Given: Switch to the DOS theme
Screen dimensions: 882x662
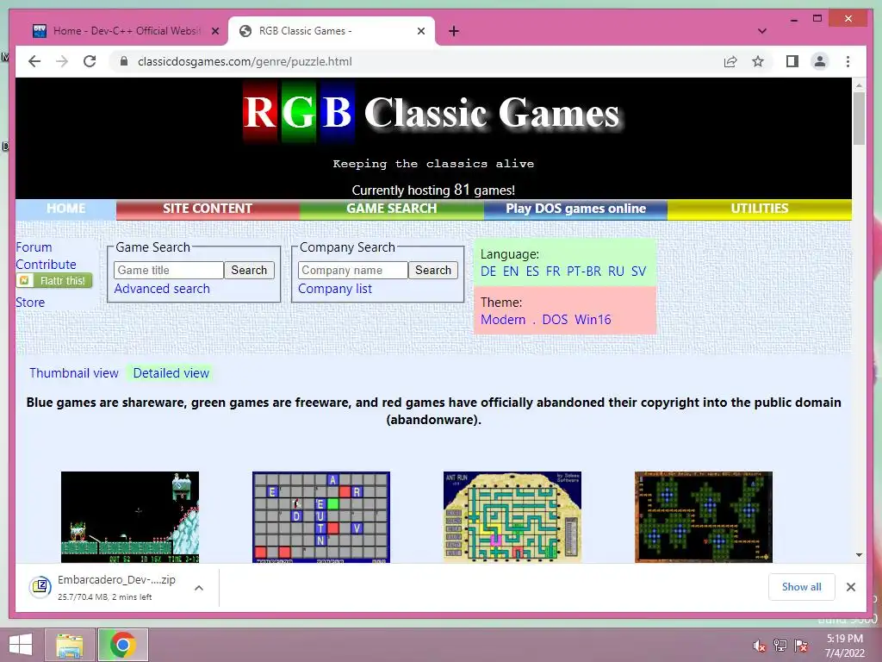Looking at the screenshot, I should pos(555,320).
